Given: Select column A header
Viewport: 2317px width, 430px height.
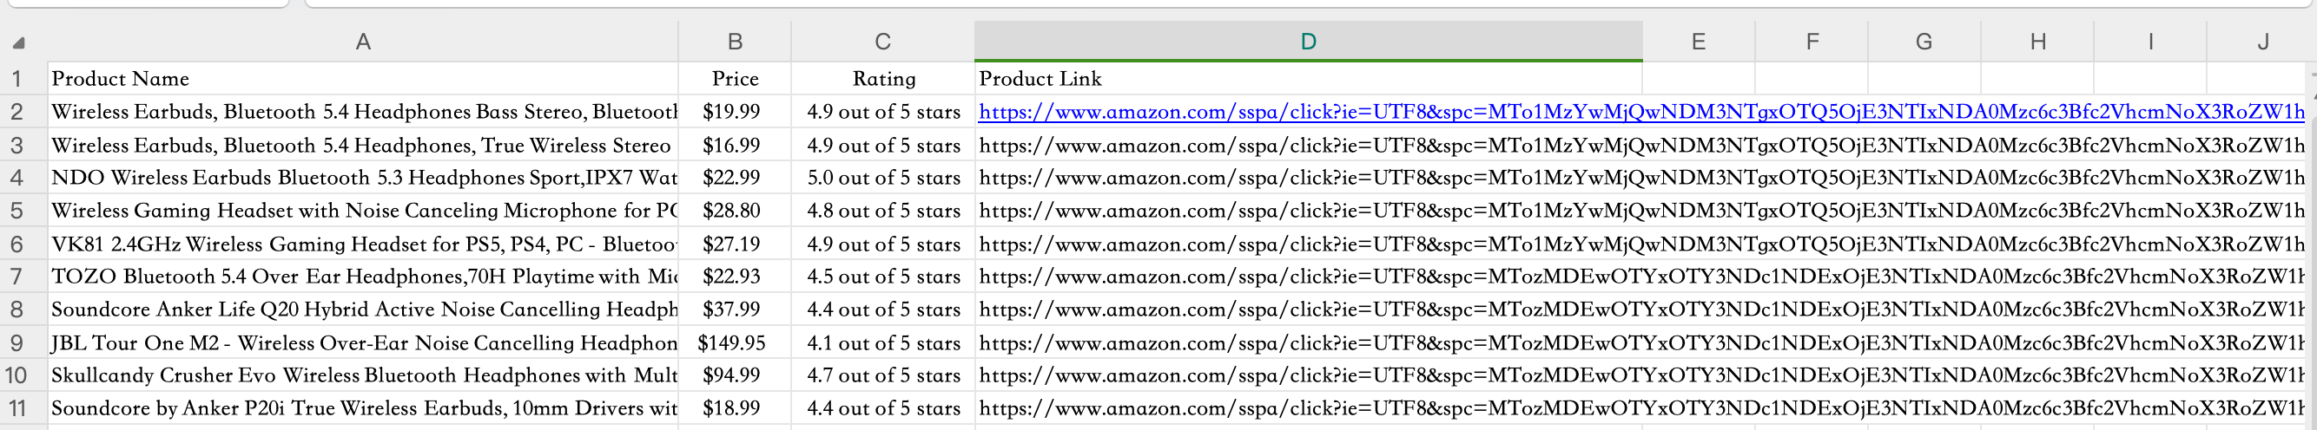Looking at the screenshot, I should pos(362,42).
